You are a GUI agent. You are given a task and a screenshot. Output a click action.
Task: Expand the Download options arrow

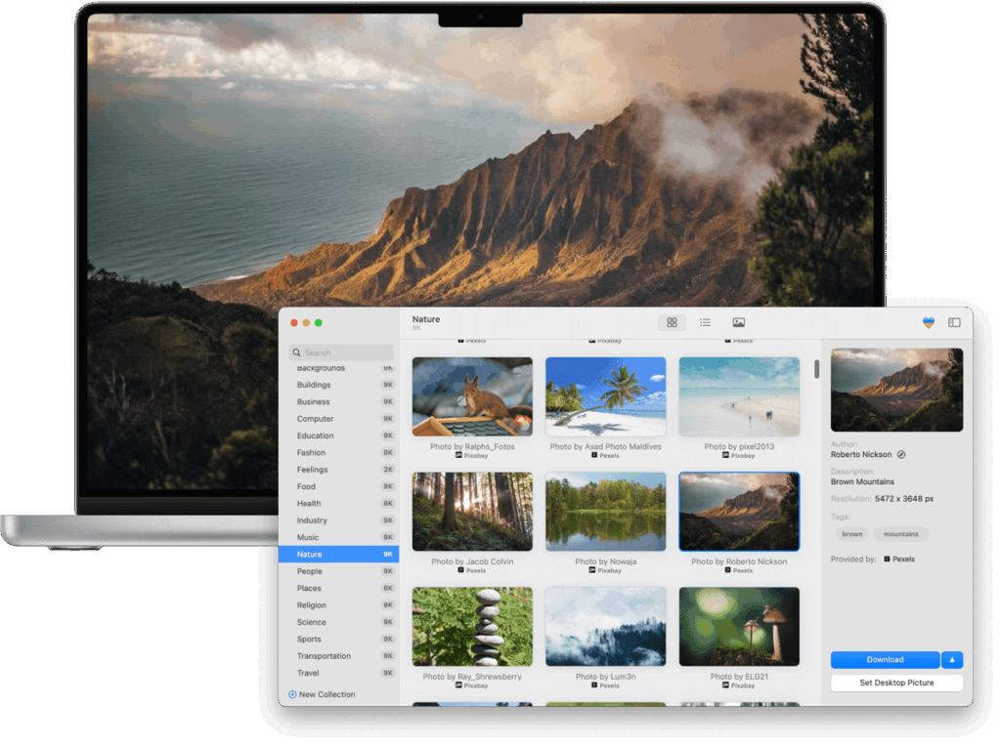tap(952, 659)
